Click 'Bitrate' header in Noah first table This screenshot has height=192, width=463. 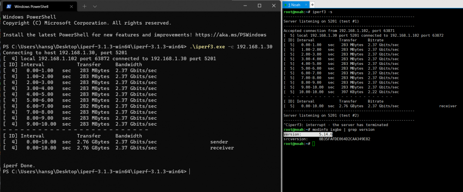pyautogui.click(x=375, y=40)
